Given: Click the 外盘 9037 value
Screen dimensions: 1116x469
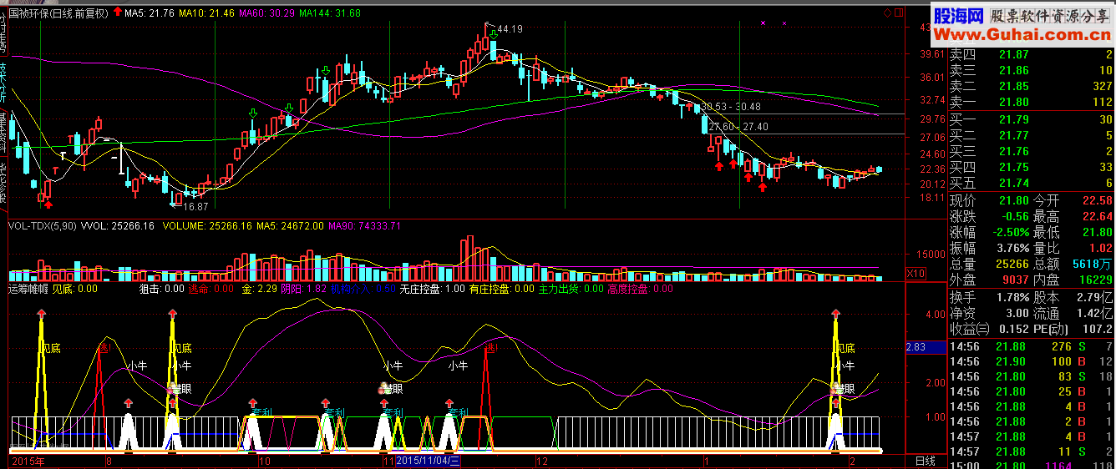Looking at the screenshot, I should [1015, 280].
